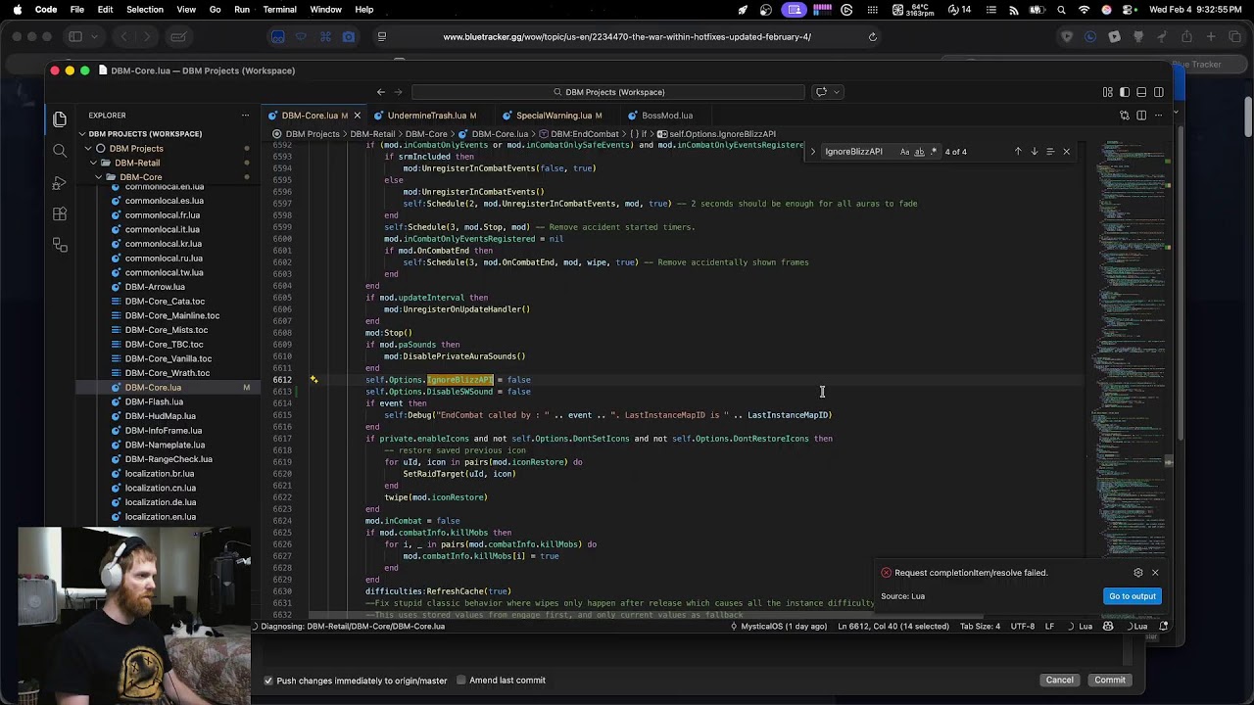Image resolution: width=1254 pixels, height=705 pixels.
Task: Open localization.de.lua file
Action: coord(160,502)
